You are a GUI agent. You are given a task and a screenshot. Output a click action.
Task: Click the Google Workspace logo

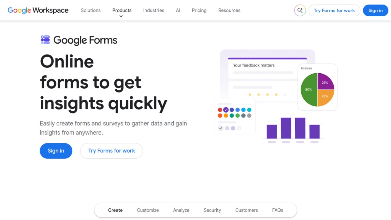(x=38, y=10)
